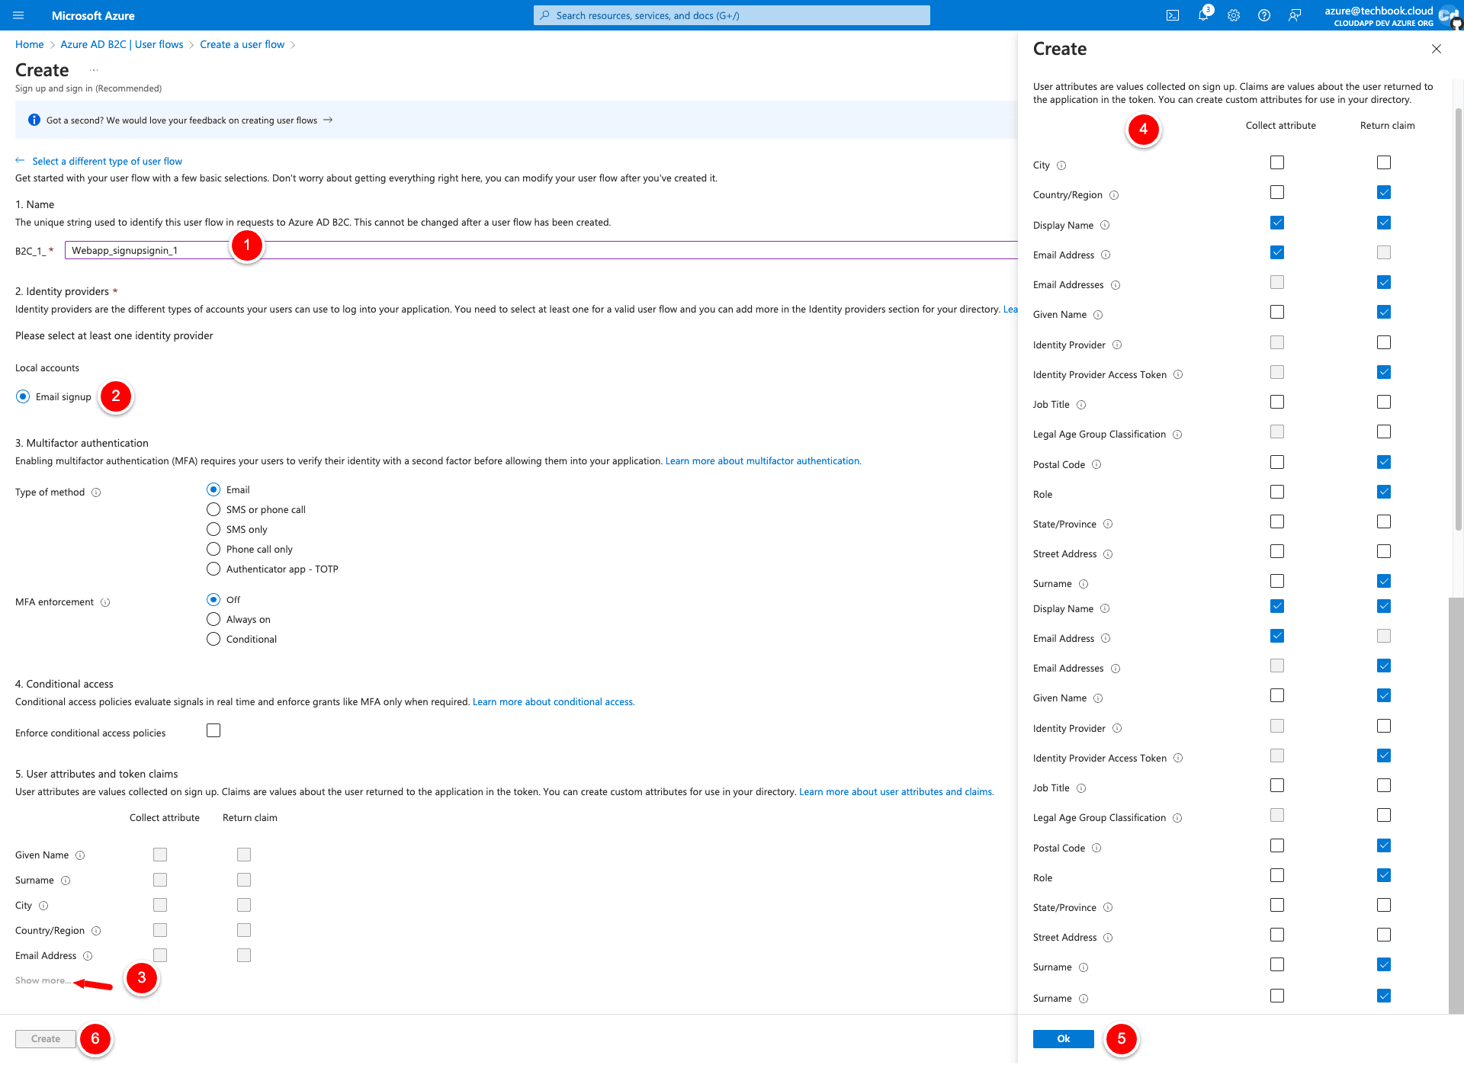Open the feedback smiley icon
Screen dimensions: 1464x1065
[1295, 15]
